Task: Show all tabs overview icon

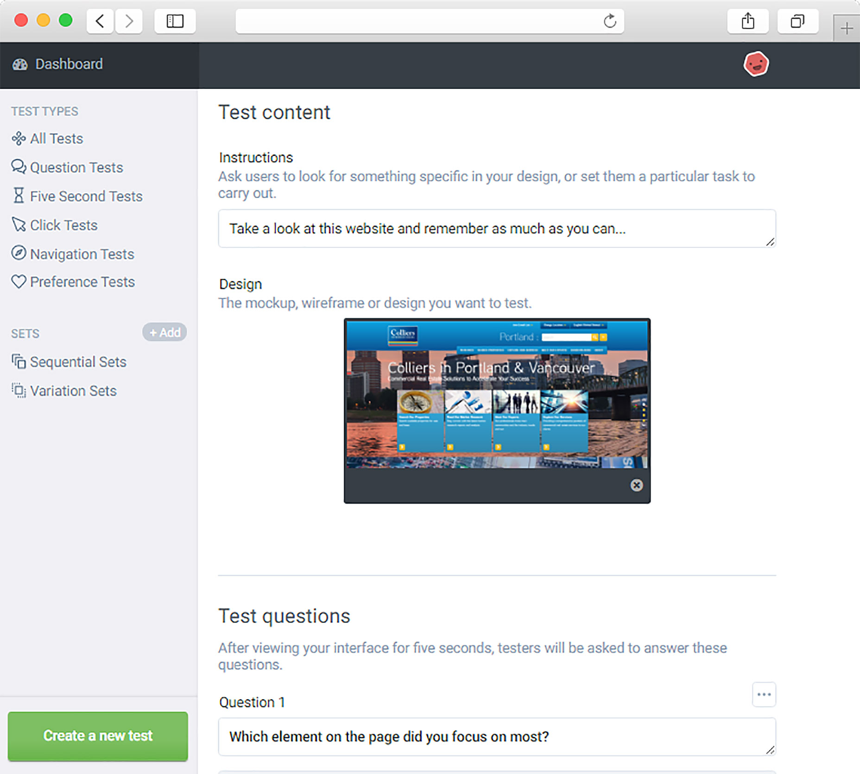Action: (x=797, y=21)
